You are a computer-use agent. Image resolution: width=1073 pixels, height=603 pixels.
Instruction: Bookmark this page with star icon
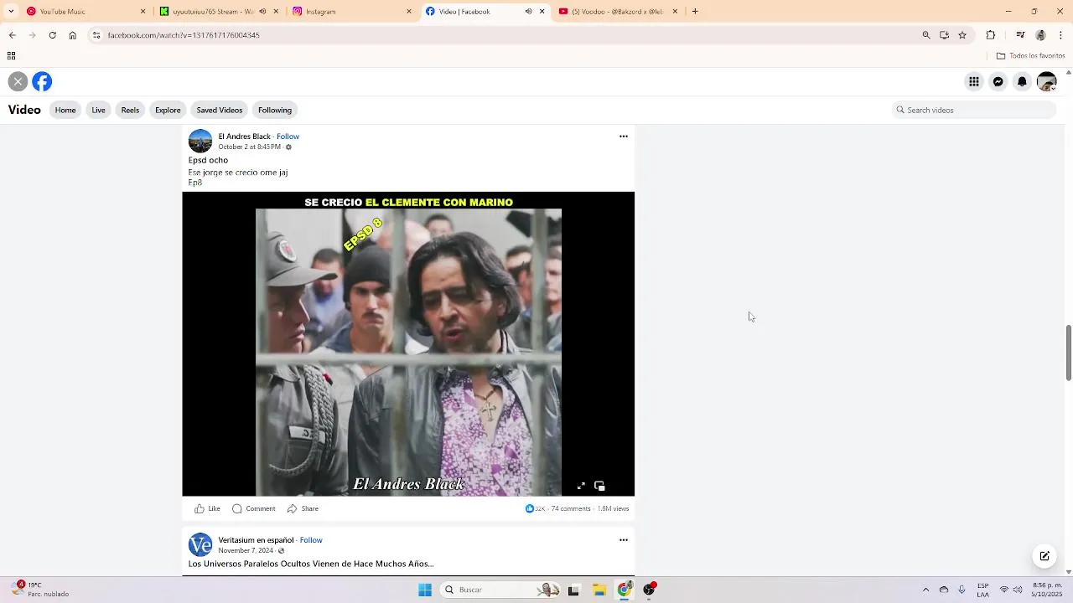coord(962,35)
